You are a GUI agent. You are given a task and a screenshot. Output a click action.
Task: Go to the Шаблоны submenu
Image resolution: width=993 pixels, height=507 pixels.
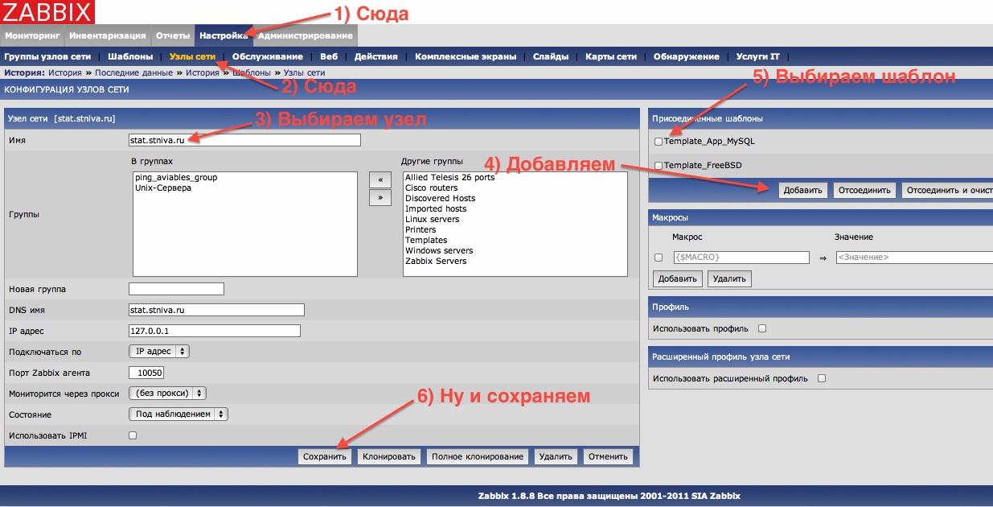click(x=130, y=57)
